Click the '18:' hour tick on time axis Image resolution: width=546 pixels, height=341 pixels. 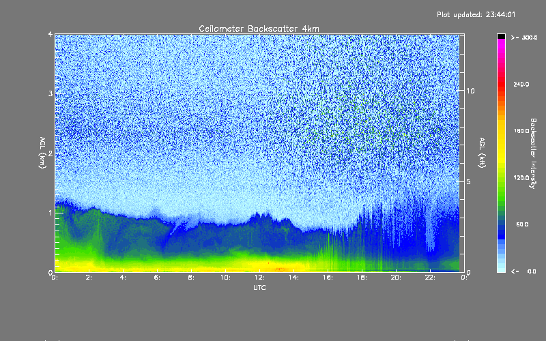[x=362, y=278]
